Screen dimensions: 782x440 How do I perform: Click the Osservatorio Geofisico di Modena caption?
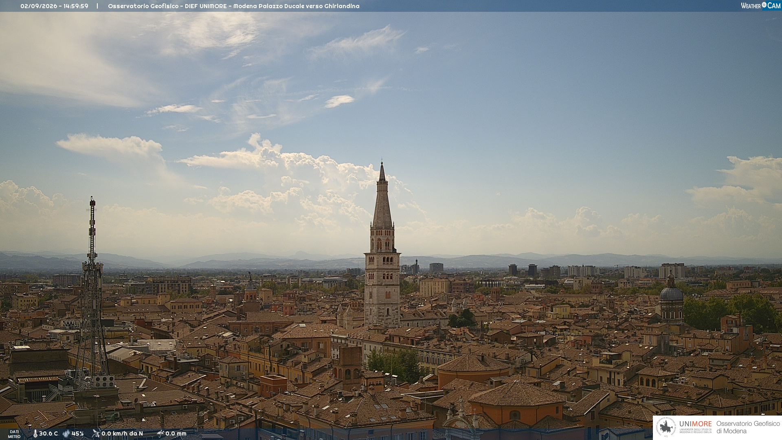click(748, 427)
